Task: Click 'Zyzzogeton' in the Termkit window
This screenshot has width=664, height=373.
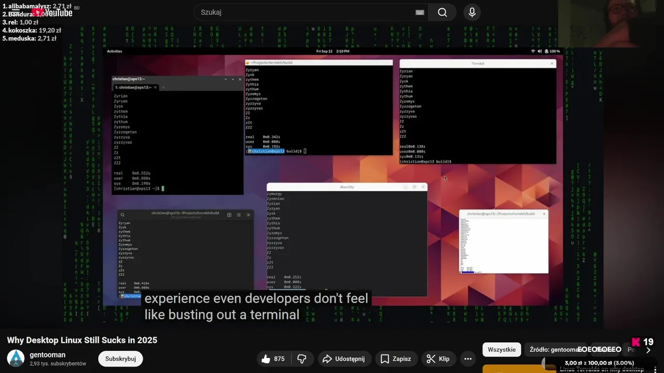Action: pos(410,106)
